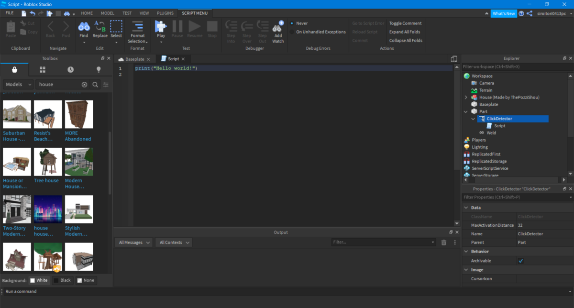The width and height of the screenshot is (574, 308).
Task: Collapse the Image properties section
Action: 466,270
